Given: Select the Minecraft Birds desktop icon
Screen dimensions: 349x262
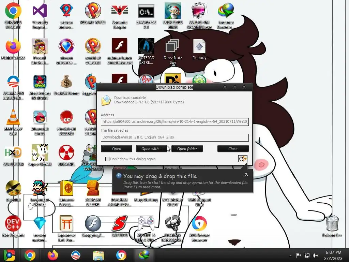Looking at the screenshot, I should 40,122.
